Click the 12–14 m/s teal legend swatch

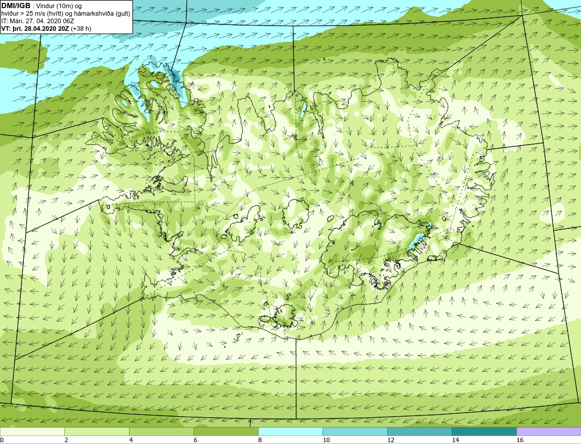tap(419, 431)
